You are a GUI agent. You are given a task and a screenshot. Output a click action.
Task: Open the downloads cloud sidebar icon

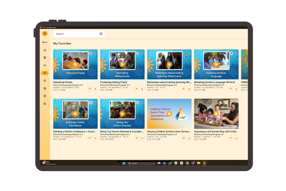(45, 65)
